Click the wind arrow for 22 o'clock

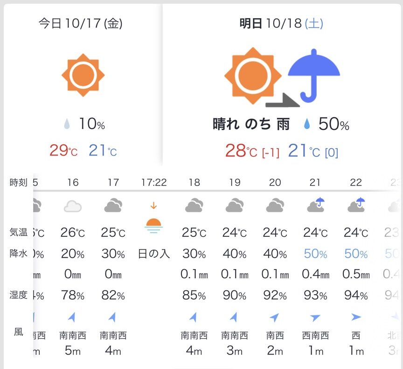pos(356,318)
